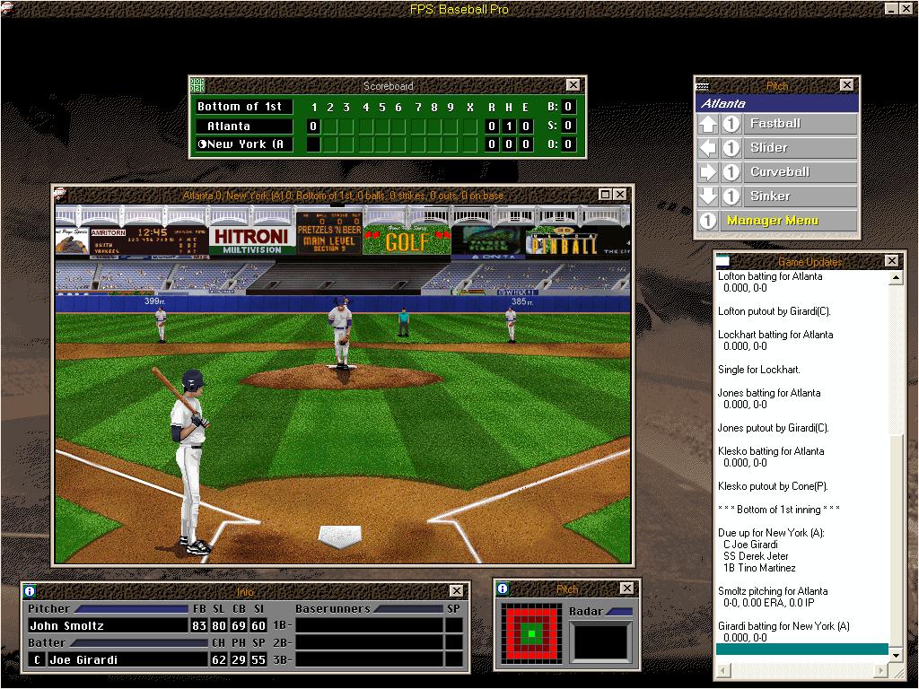The width and height of the screenshot is (919, 689).
Task: Pick the Curveball pitch
Action: pyautogui.click(x=800, y=171)
